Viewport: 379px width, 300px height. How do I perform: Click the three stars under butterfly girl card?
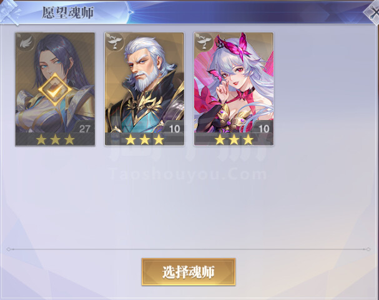tap(234, 139)
